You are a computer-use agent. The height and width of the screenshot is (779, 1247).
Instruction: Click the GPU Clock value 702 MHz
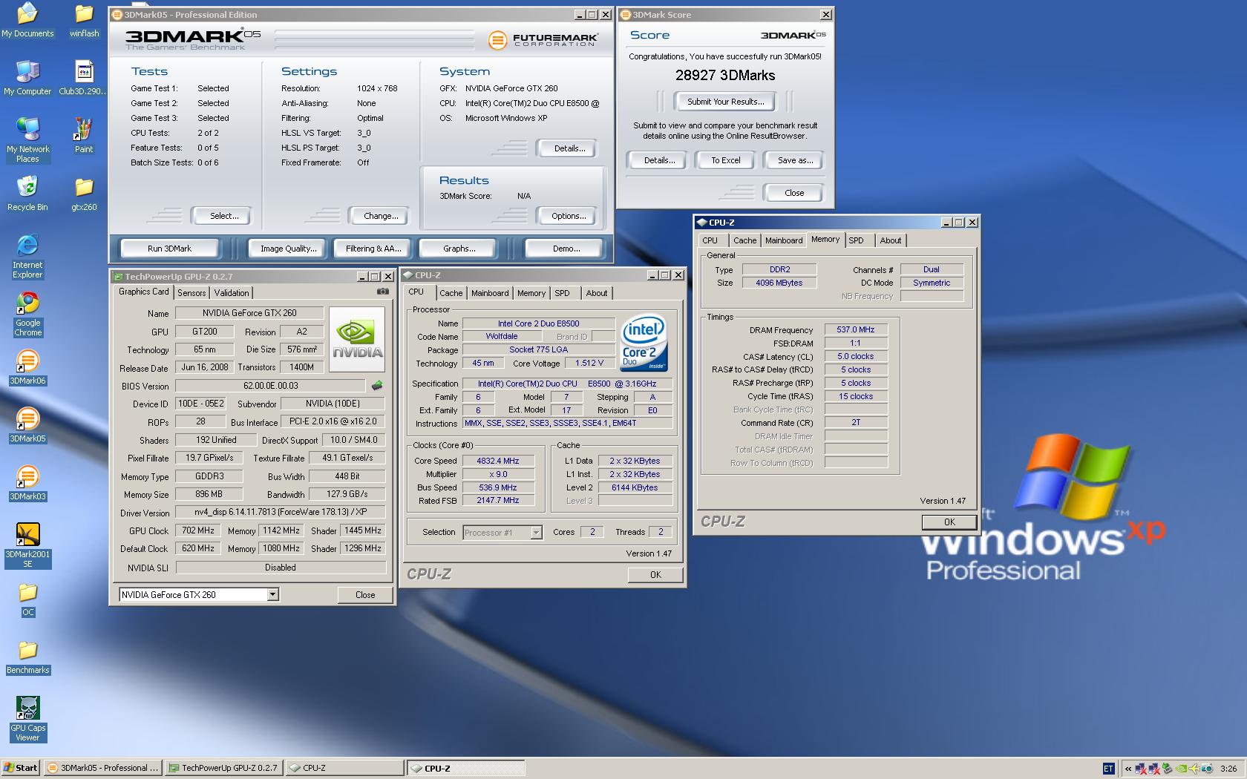[198, 530]
